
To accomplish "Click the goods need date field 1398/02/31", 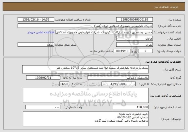I will coord(43,78).
